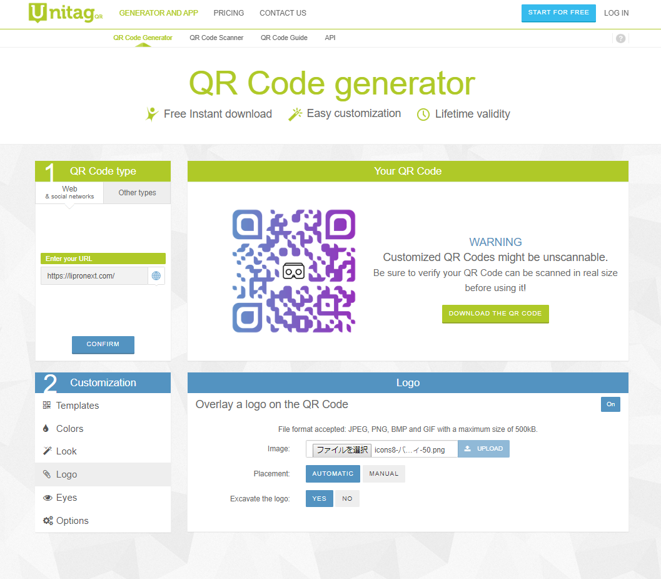Select Manual placement

(383, 473)
